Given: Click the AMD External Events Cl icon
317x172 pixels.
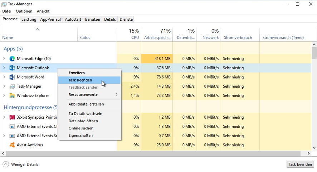Looking at the screenshot, I should click(12, 127).
